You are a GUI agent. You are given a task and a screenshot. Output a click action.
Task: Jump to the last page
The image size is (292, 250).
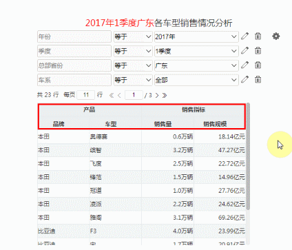coord(165,95)
